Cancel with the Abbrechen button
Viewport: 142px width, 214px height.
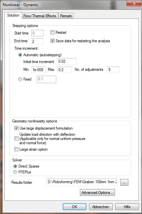coord(101,207)
